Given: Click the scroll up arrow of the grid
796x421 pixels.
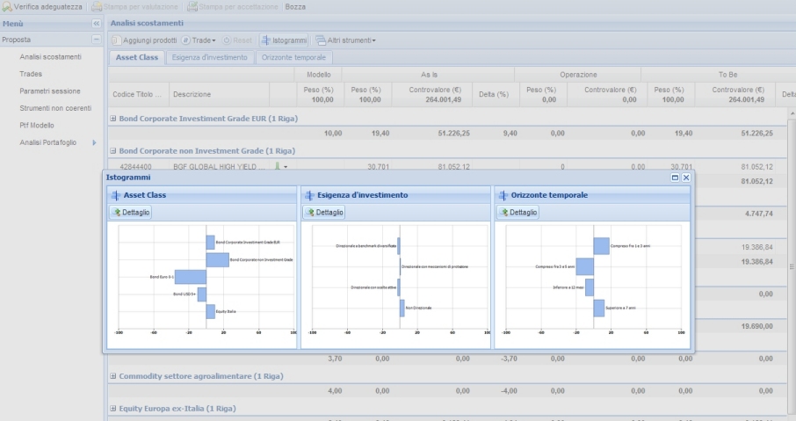Looking at the screenshot, I should pos(791,113).
